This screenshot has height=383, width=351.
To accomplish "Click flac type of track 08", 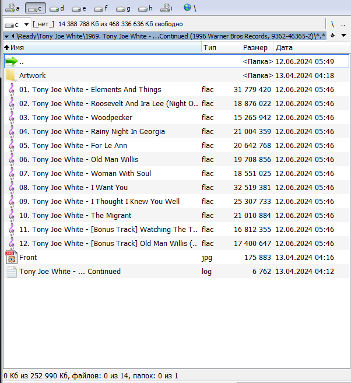I will tap(208, 188).
